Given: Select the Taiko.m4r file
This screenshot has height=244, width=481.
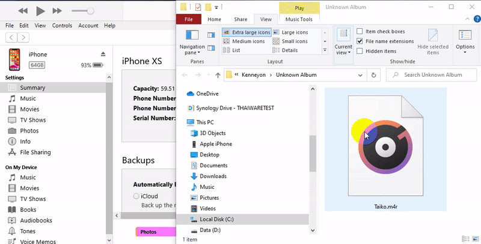Looking at the screenshot, I should (385, 149).
